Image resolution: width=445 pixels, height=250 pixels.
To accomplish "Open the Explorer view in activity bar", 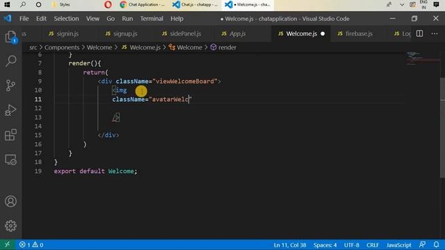I will tap(11, 37).
